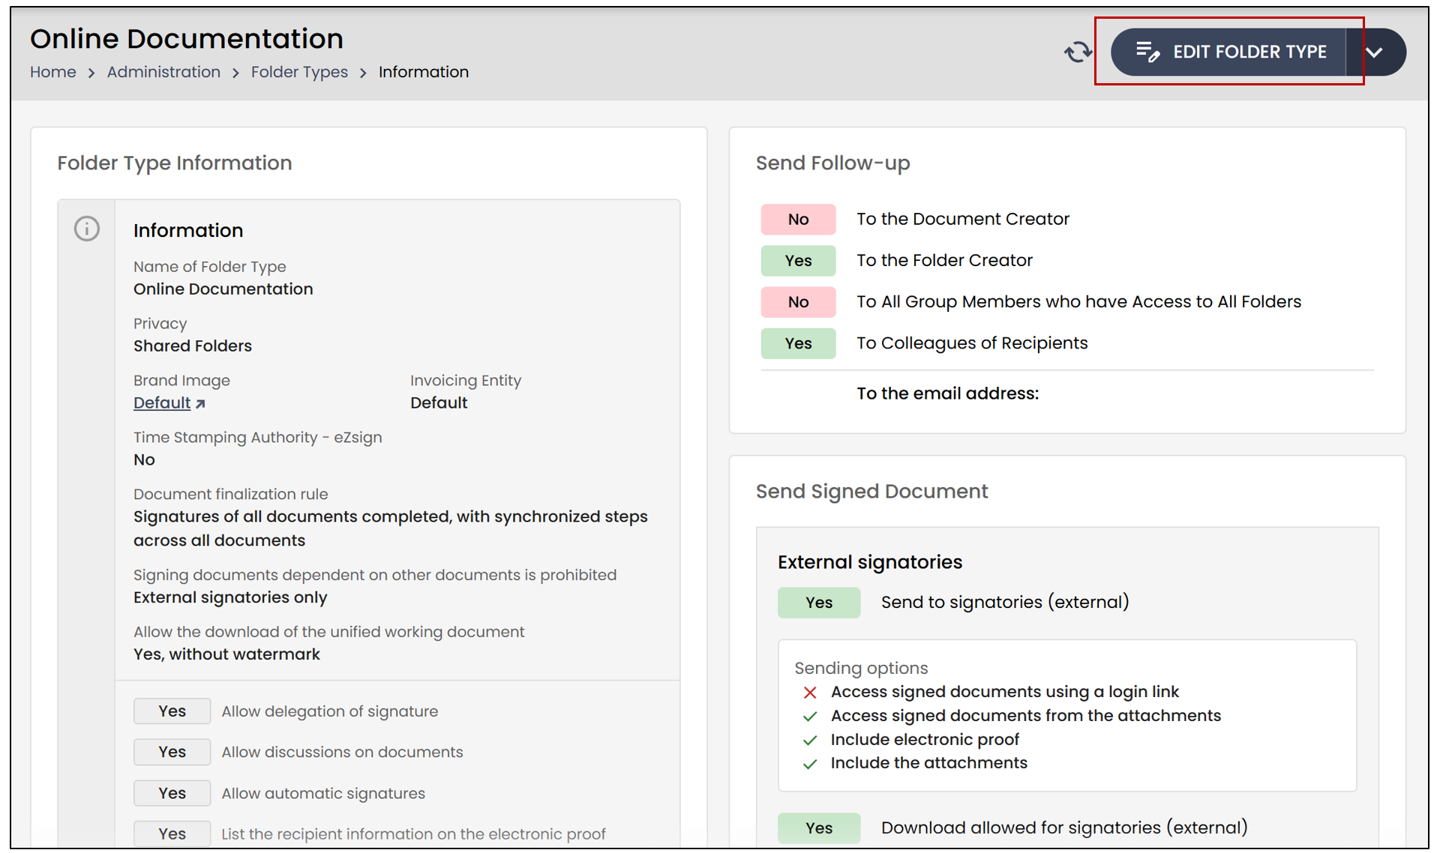Screen dimensions: 1437x853
Task: Open the Default brand image link
Action: click(x=162, y=403)
